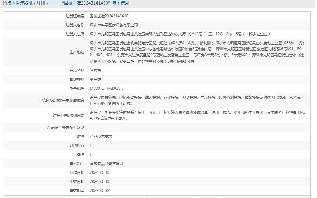The image size is (317, 198).
Task: Select the product name 注射泵
Action: click(x=95, y=70)
